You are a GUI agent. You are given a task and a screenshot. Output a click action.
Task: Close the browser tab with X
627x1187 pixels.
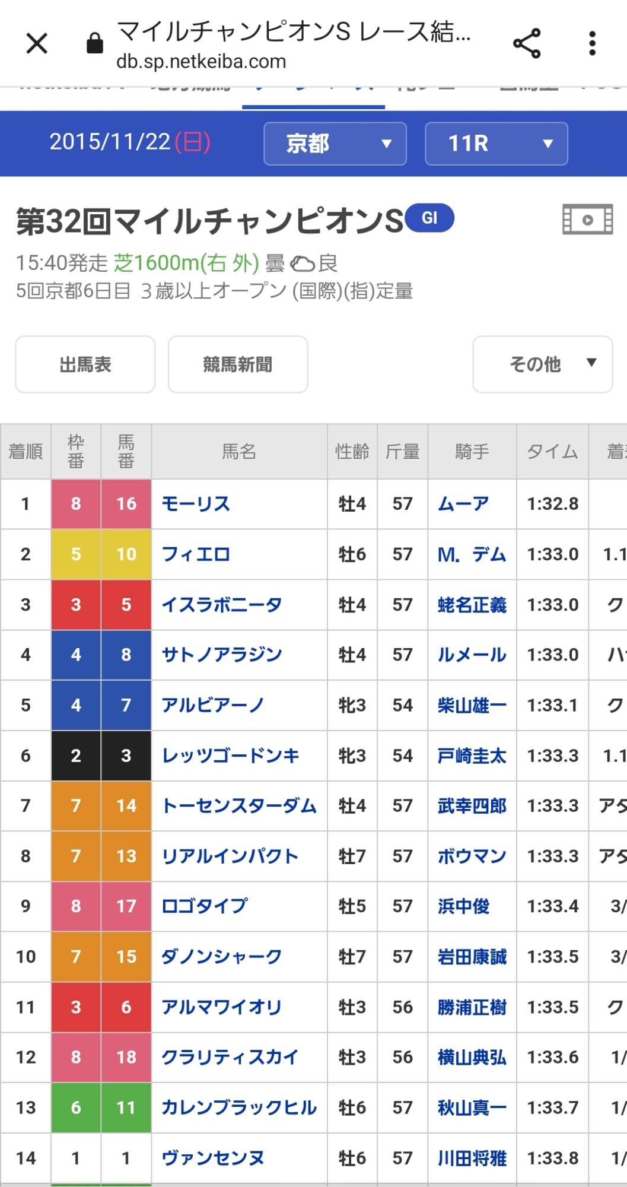pos(37,43)
